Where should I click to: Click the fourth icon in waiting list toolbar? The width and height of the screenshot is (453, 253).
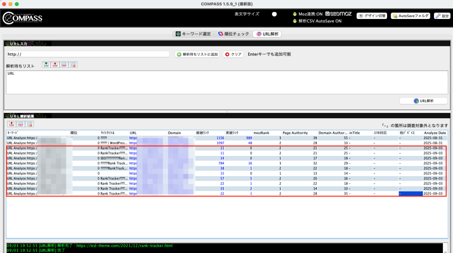pyautogui.click(x=73, y=65)
